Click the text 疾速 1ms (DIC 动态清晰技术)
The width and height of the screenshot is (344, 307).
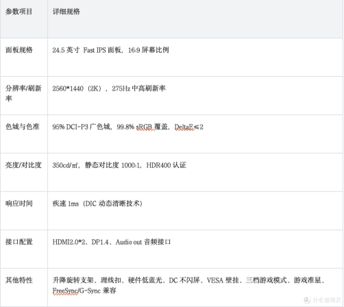click(97, 203)
